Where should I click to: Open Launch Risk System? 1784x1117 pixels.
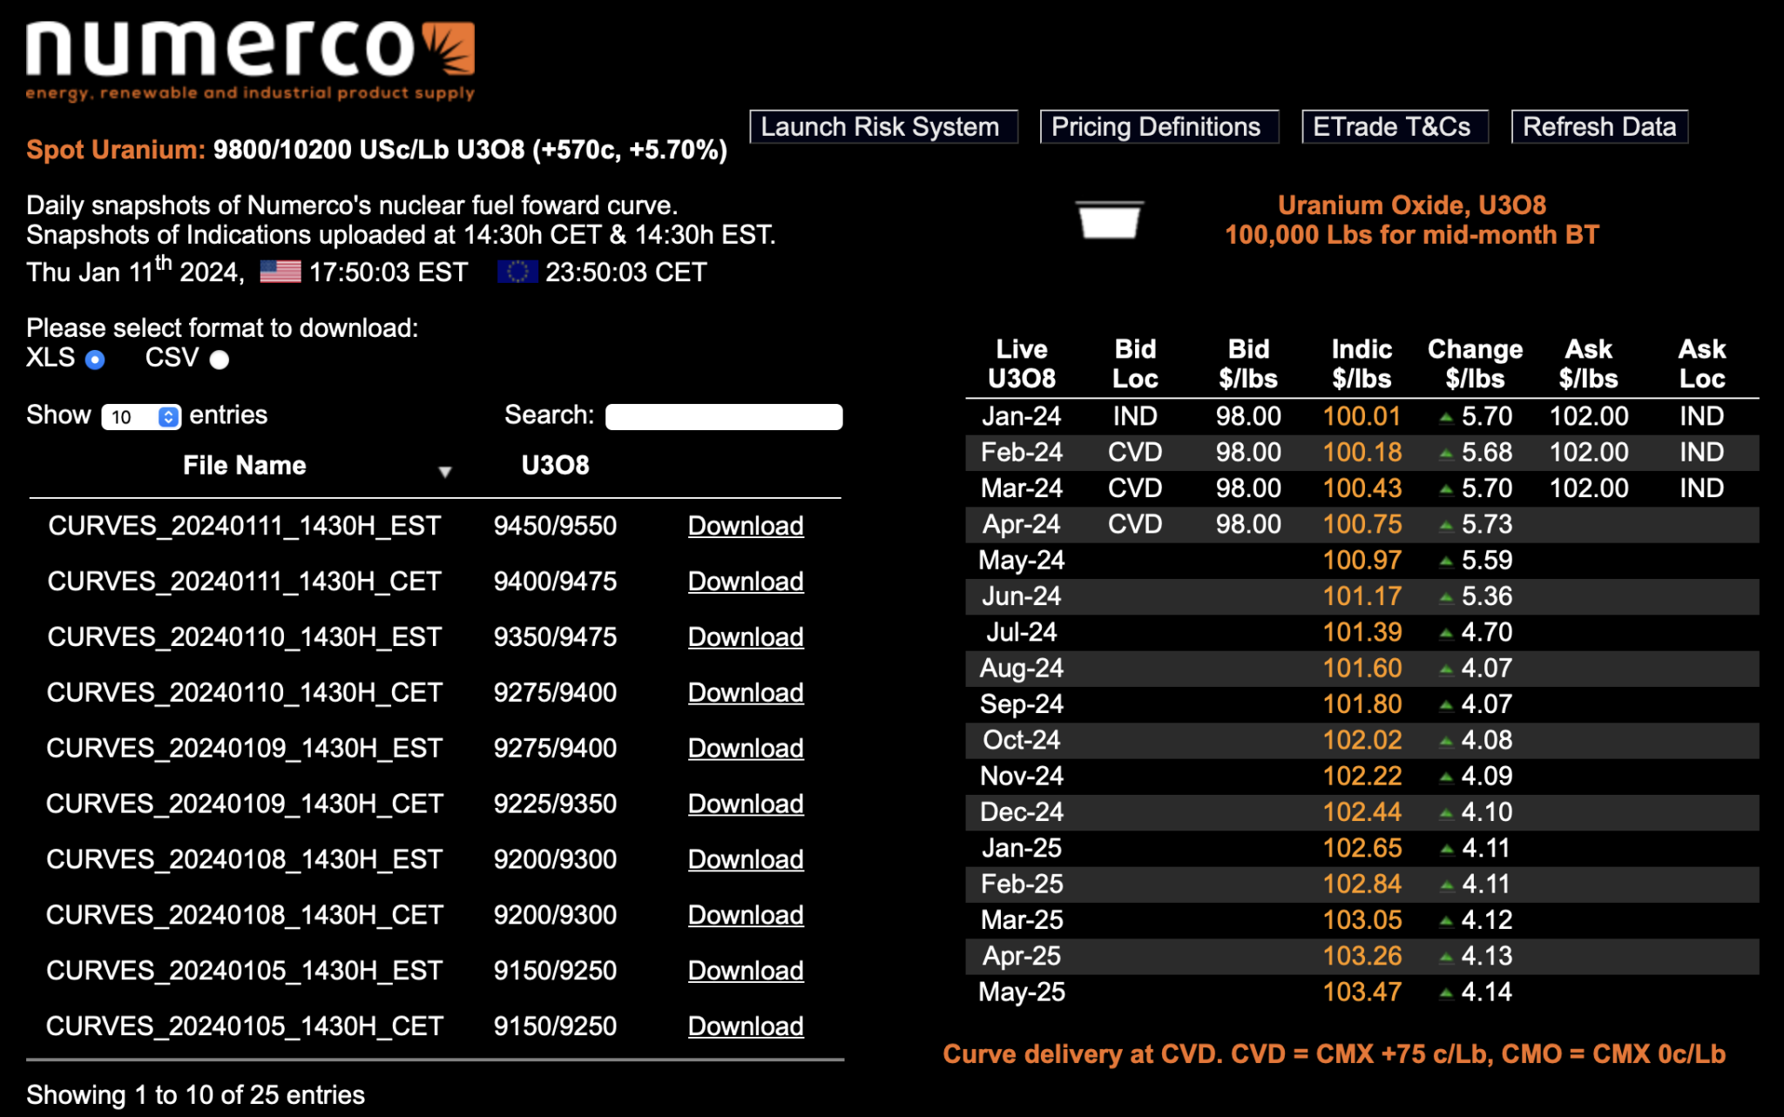[882, 127]
